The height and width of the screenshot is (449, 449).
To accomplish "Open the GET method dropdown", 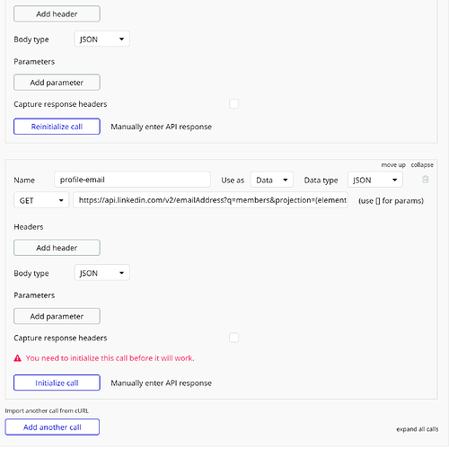I will click(41, 200).
